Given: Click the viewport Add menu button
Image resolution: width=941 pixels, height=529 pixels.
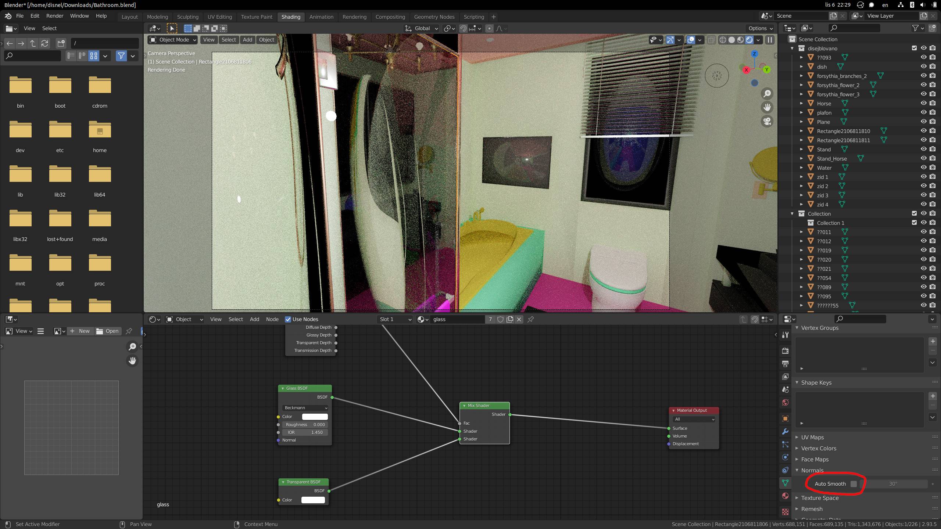Looking at the screenshot, I should tap(247, 40).
